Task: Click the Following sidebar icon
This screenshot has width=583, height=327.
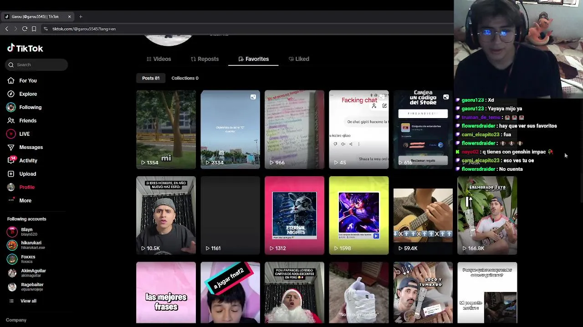Action: click(x=11, y=107)
